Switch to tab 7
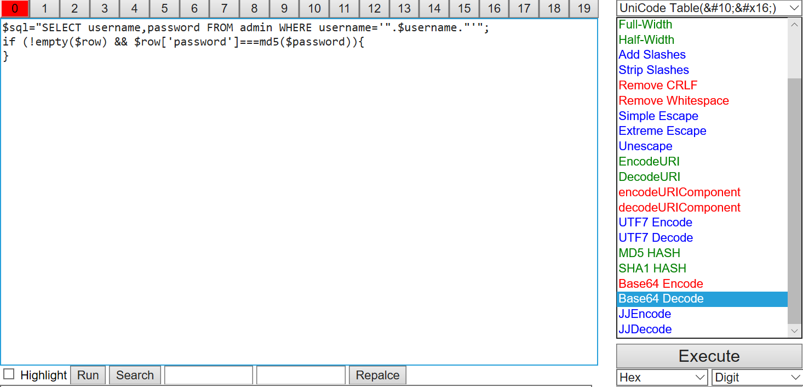Image resolution: width=803 pixels, height=387 pixels. (224, 8)
